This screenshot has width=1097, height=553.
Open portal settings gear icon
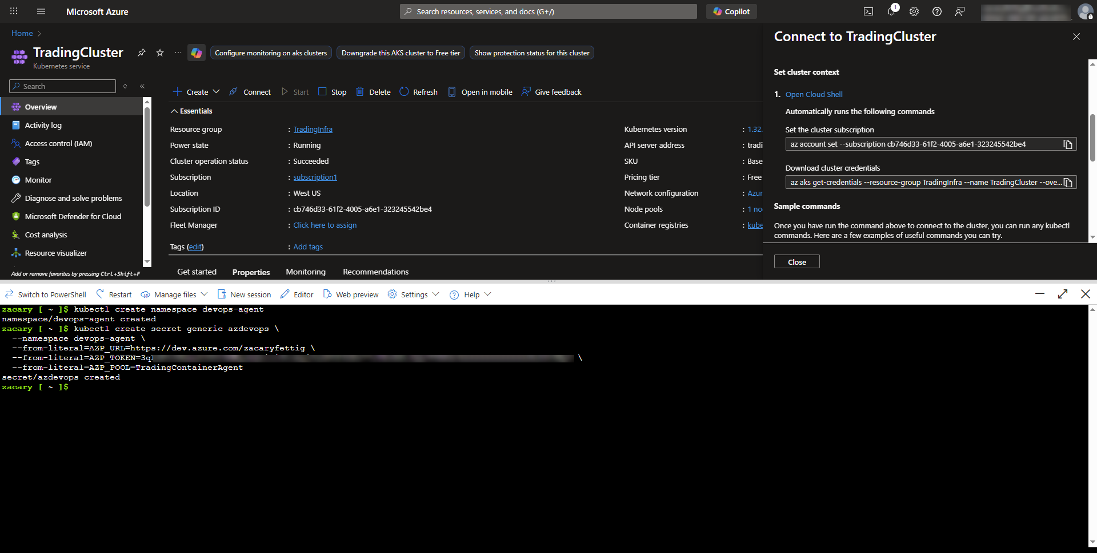(x=914, y=11)
